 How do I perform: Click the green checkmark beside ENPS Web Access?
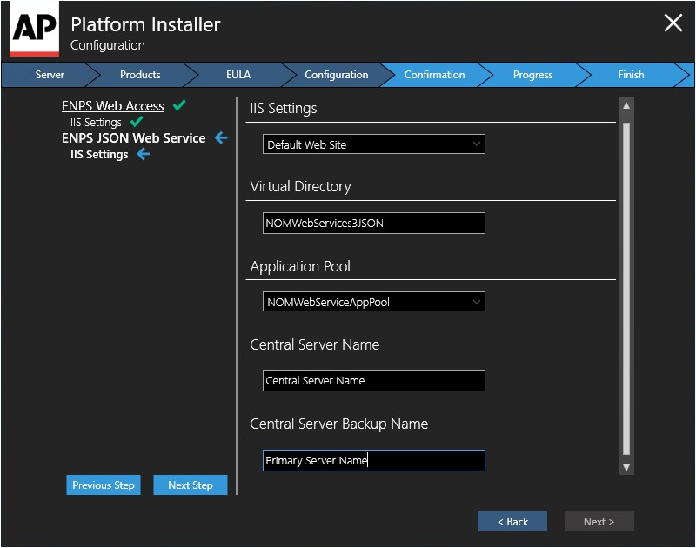[x=179, y=105]
